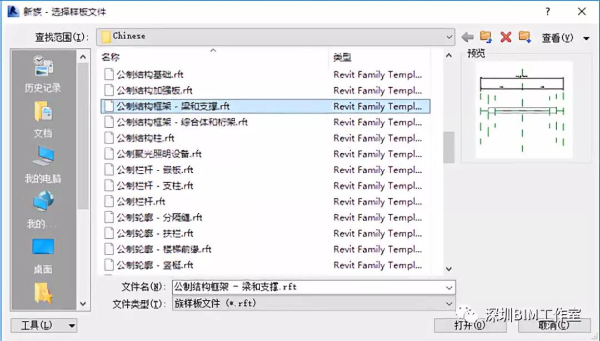This screenshot has height=341, width=600.
Task: Click file icon of 公制栏杆.rft
Action: (x=109, y=201)
